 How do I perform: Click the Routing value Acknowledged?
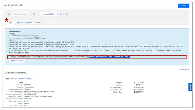29,87
